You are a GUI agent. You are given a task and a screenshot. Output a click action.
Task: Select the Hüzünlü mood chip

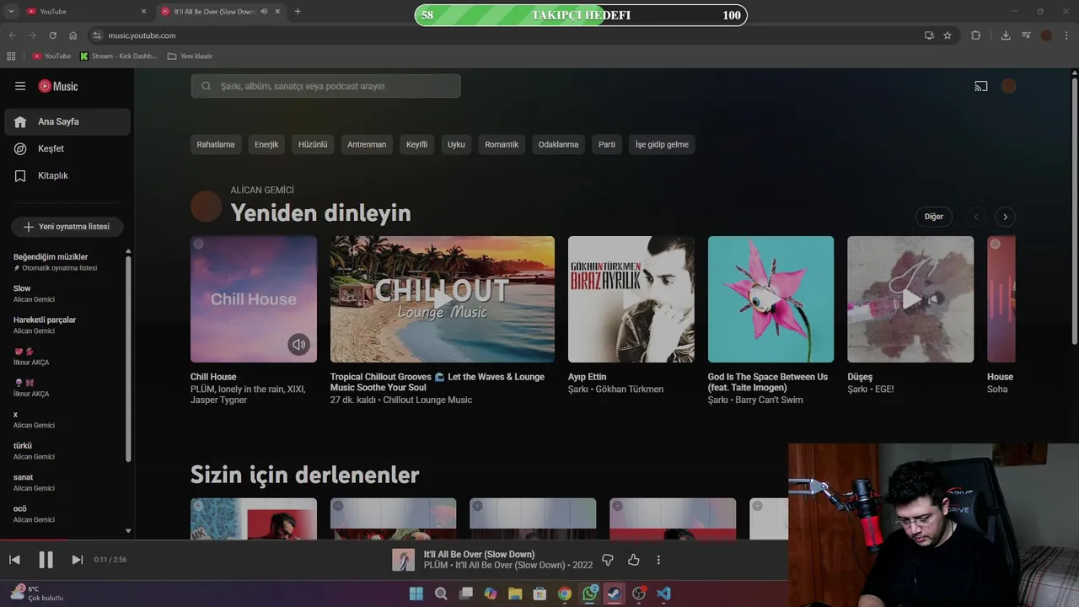[x=313, y=144]
